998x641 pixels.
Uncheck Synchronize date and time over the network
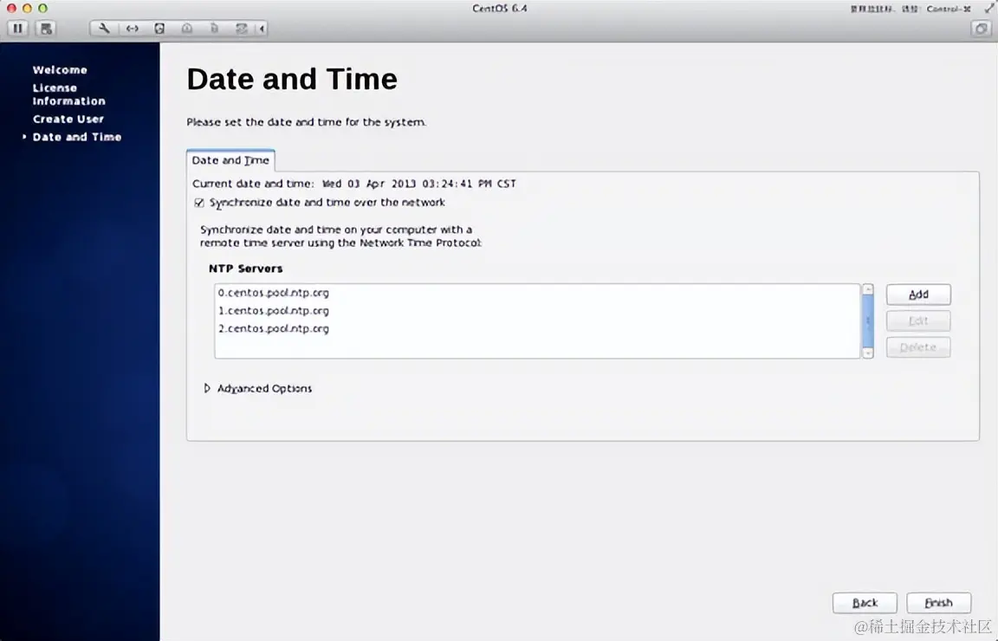199,203
